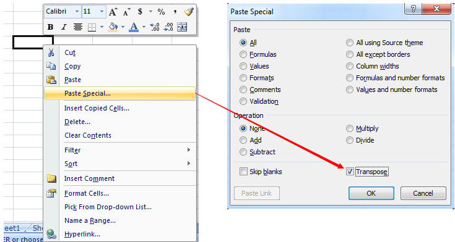
Task: Select Values and number formats option
Action: [x=350, y=90]
